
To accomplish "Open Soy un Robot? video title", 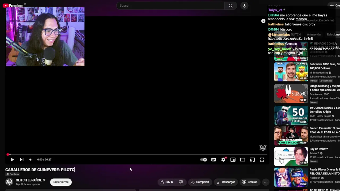I will pos(318,149).
